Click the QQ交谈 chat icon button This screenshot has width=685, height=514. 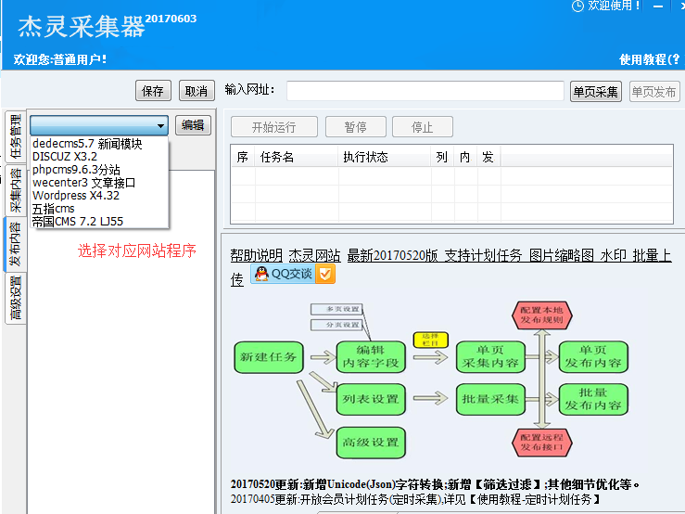[x=293, y=274]
